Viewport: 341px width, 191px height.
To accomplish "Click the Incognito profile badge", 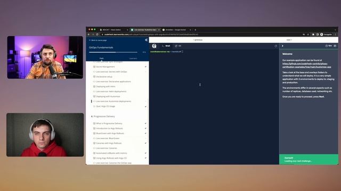I will (x=326, y=34).
